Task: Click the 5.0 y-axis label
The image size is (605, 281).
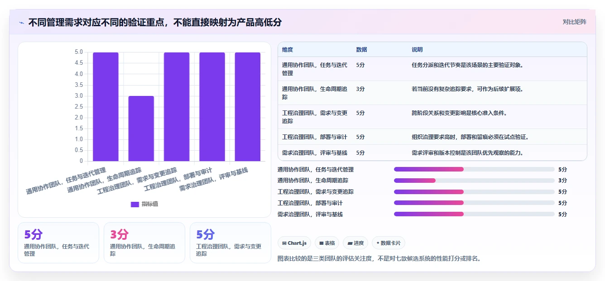Action: pos(78,52)
